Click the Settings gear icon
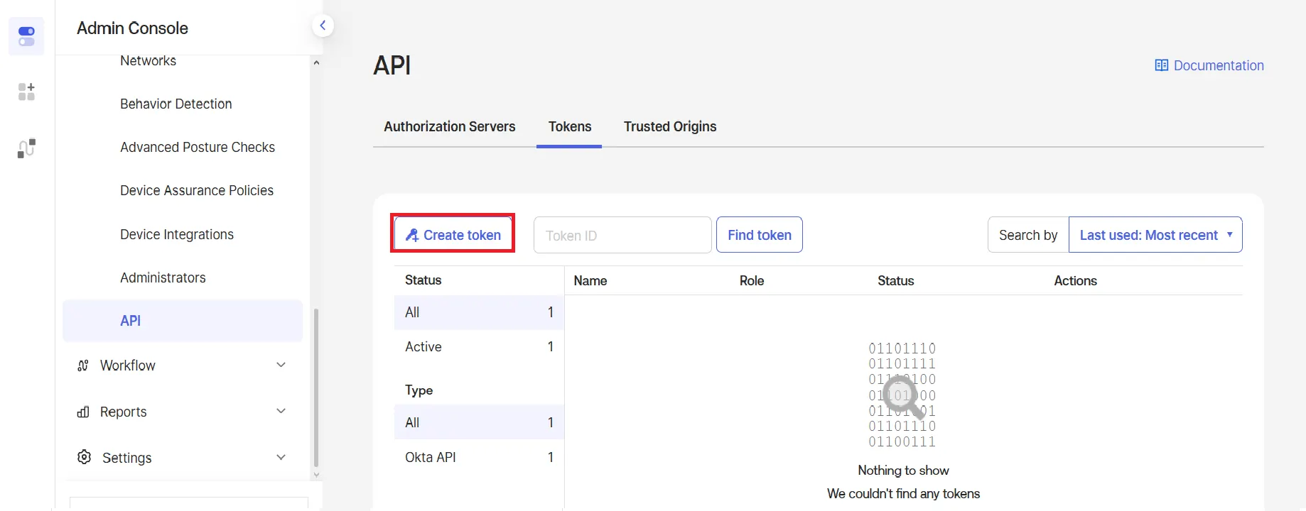Viewport: 1306px width, 511px height. [x=84, y=457]
